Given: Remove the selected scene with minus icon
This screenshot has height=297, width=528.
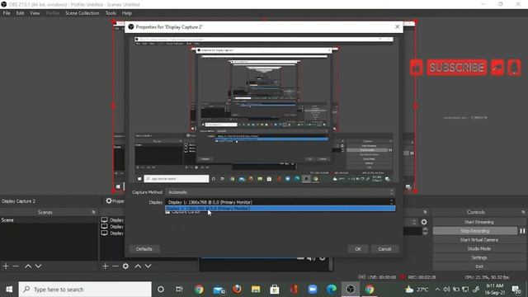Looking at the screenshot, I should click(16, 266).
